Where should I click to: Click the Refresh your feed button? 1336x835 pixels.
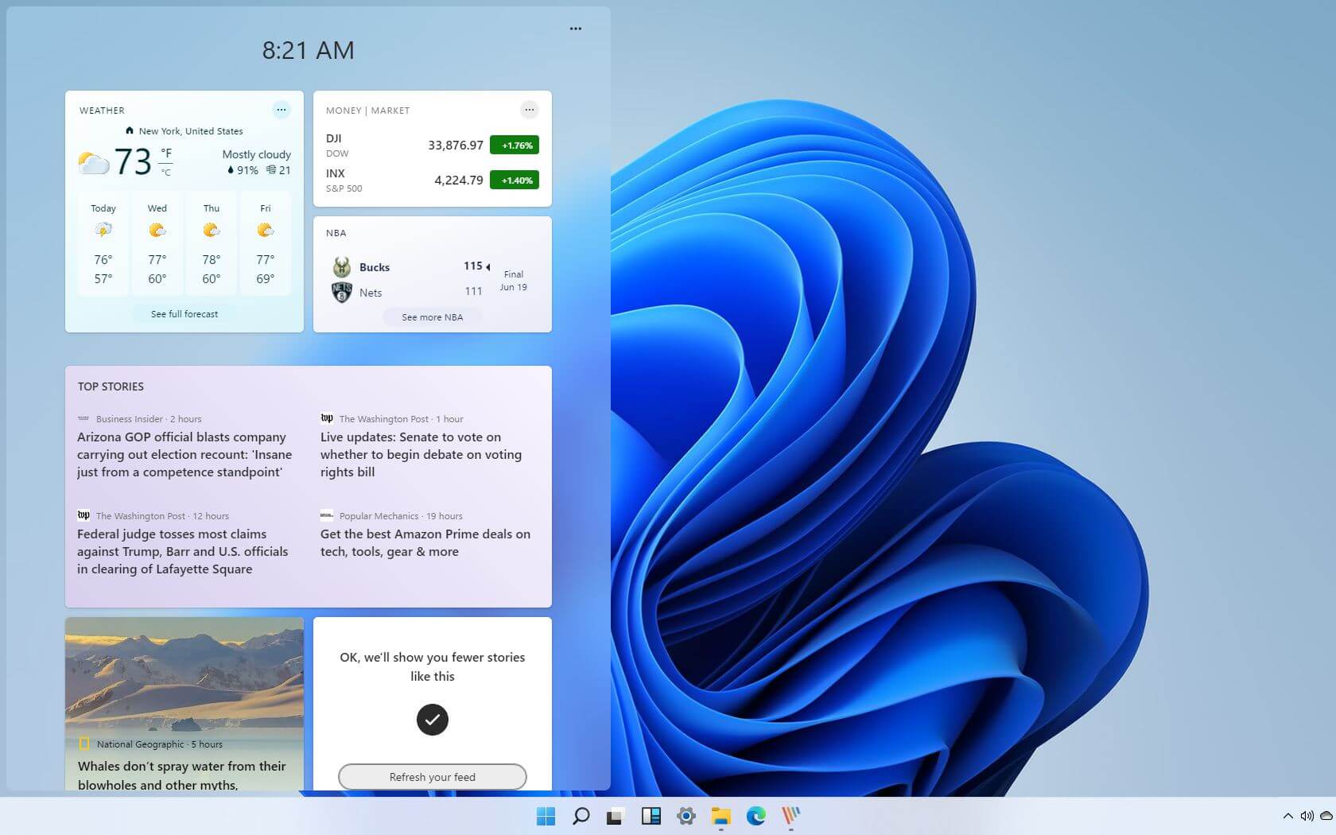[432, 777]
